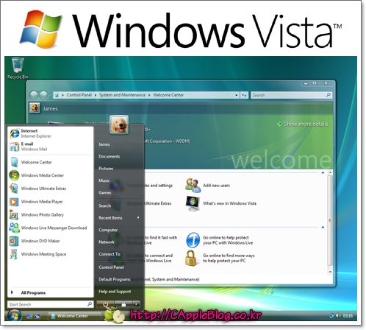Click System and Maintenance breadcrumb
This screenshot has width=366, height=330.
tap(122, 95)
